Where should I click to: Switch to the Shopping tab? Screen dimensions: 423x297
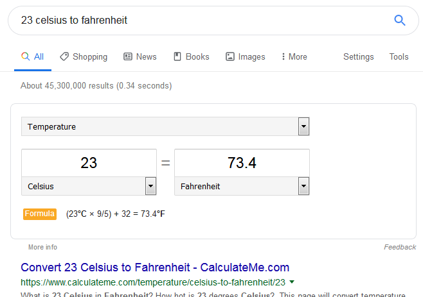(x=84, y=56)
